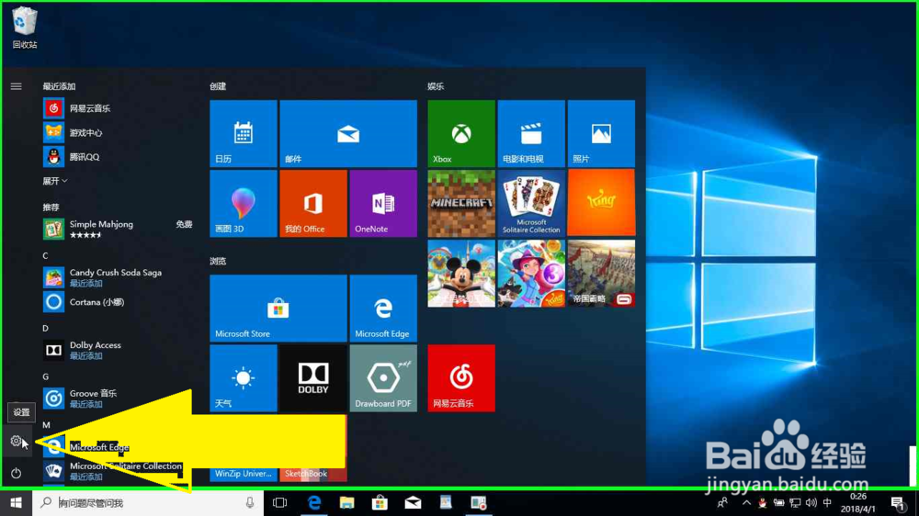919x516 pixels.
Task: Click the Power button icon
Action: (x=16, y=473)
